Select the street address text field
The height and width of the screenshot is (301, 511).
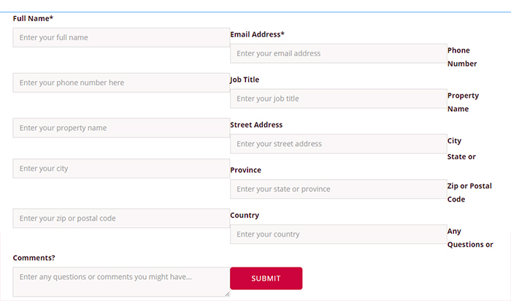click(x=339, y=144)
